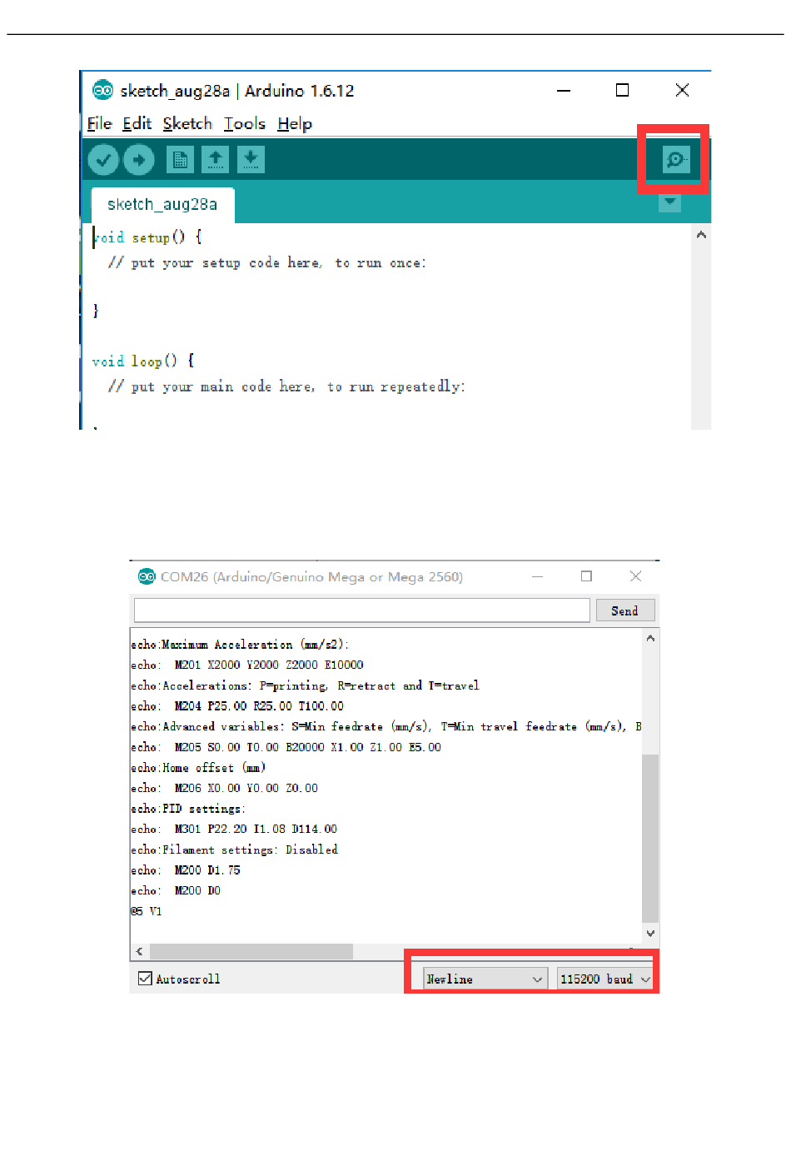
Task: Open the Tools menu
Action: pos(245,123)
